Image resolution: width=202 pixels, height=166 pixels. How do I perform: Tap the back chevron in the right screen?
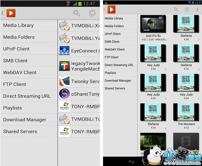pyautogui.click(x=104, y=9)
